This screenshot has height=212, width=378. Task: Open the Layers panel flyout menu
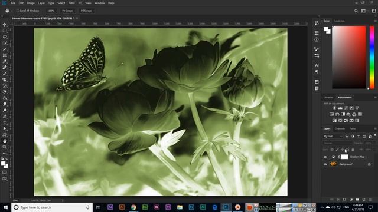375,128
